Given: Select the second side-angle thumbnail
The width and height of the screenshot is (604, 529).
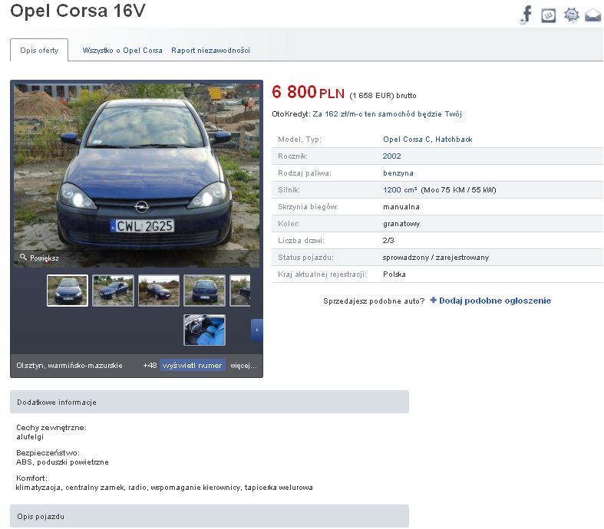Looking at the screenshot, I should (114, 291).
